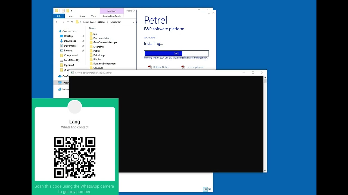Click the version text v24.1.0.8042
The height and width of the screenshot is (195, 348).
click(x=150, y=38)
